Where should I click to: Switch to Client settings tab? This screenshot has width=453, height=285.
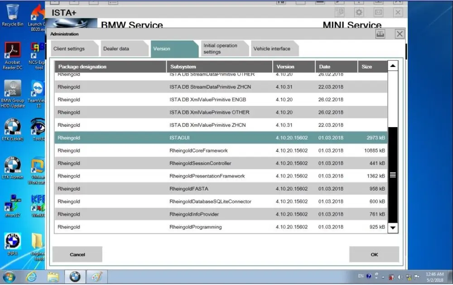(x=74, y=49)
